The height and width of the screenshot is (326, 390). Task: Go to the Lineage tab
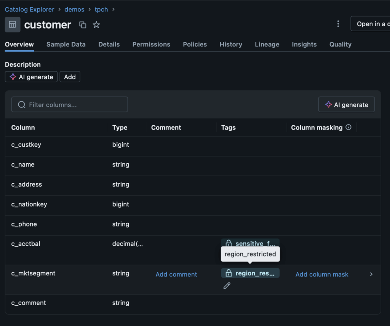[x=267, y=45]
